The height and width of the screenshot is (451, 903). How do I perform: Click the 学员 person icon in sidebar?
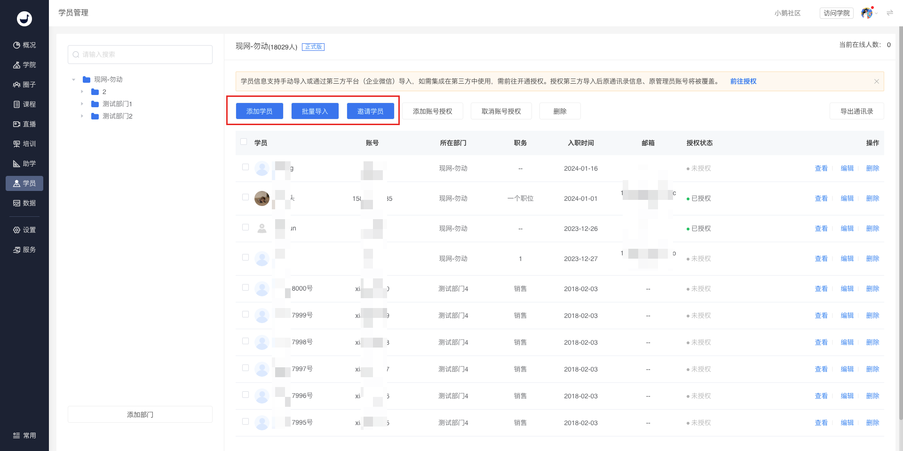(17, 183)
